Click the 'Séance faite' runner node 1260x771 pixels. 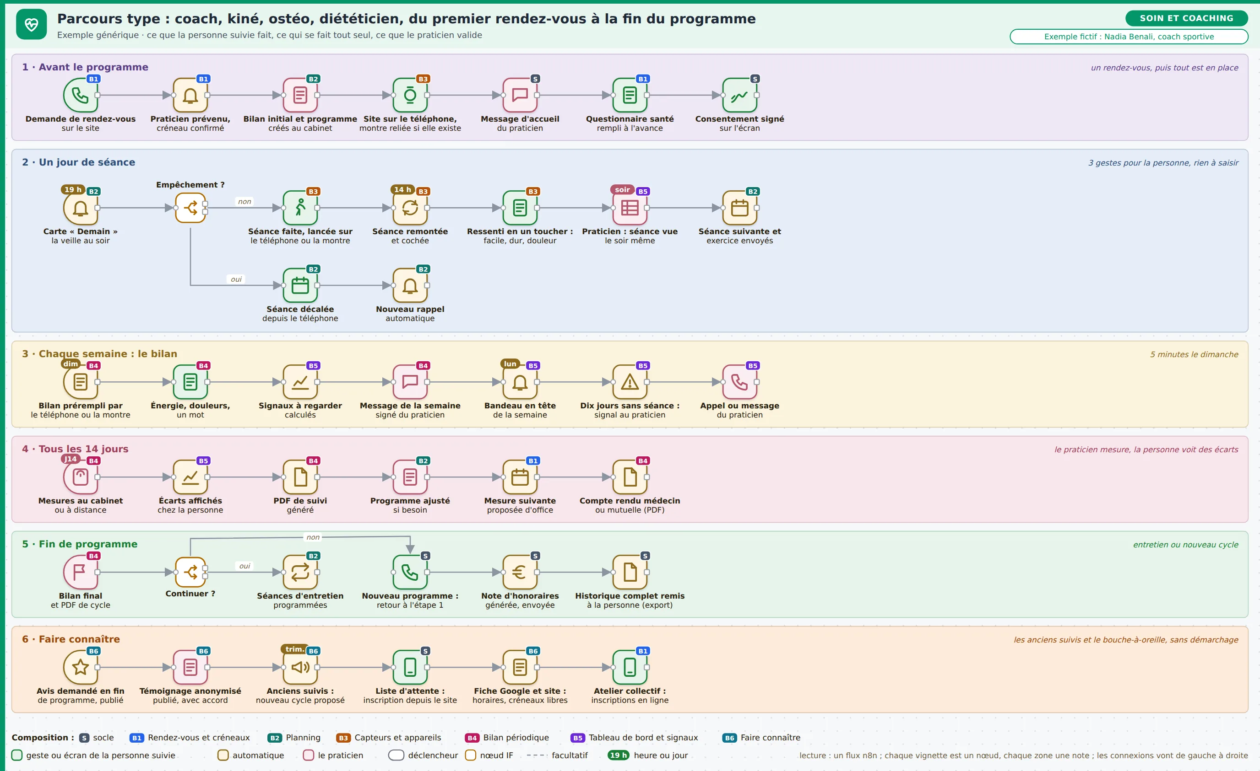click(x=300, y=208)
